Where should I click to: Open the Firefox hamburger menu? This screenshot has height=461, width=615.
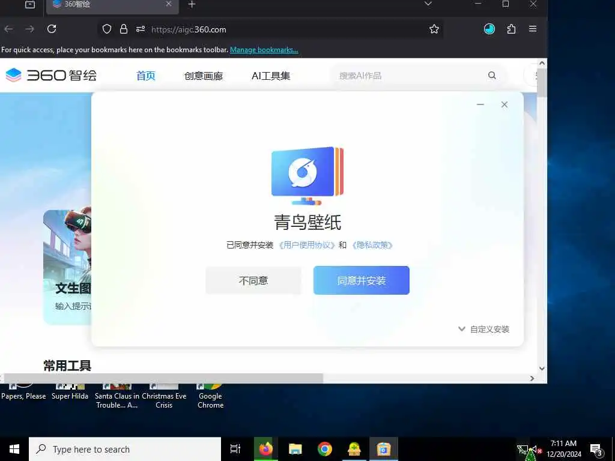(x=533, y=29)
